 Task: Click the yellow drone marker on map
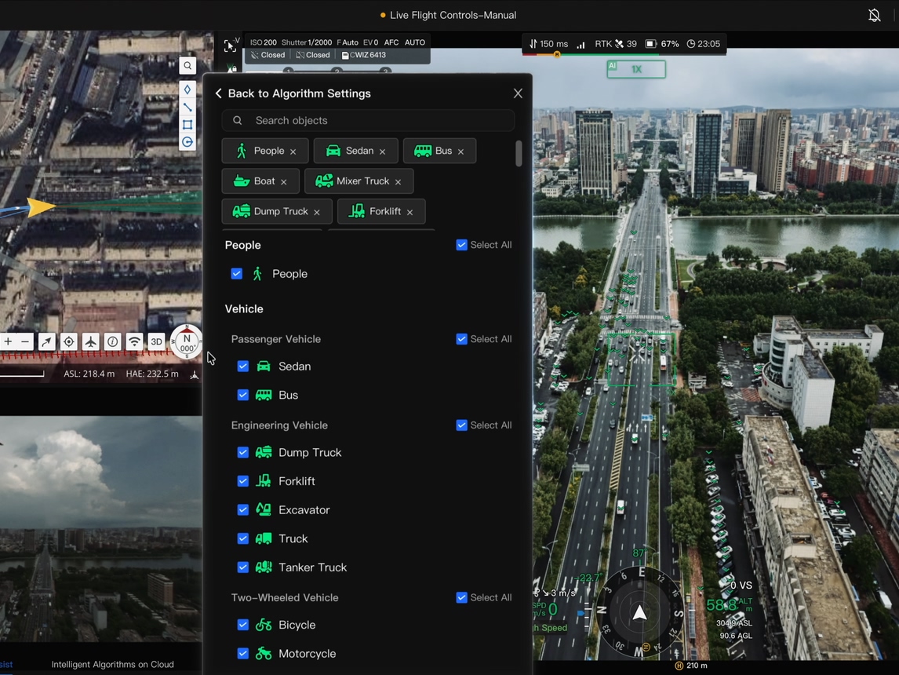click(41, 207)
